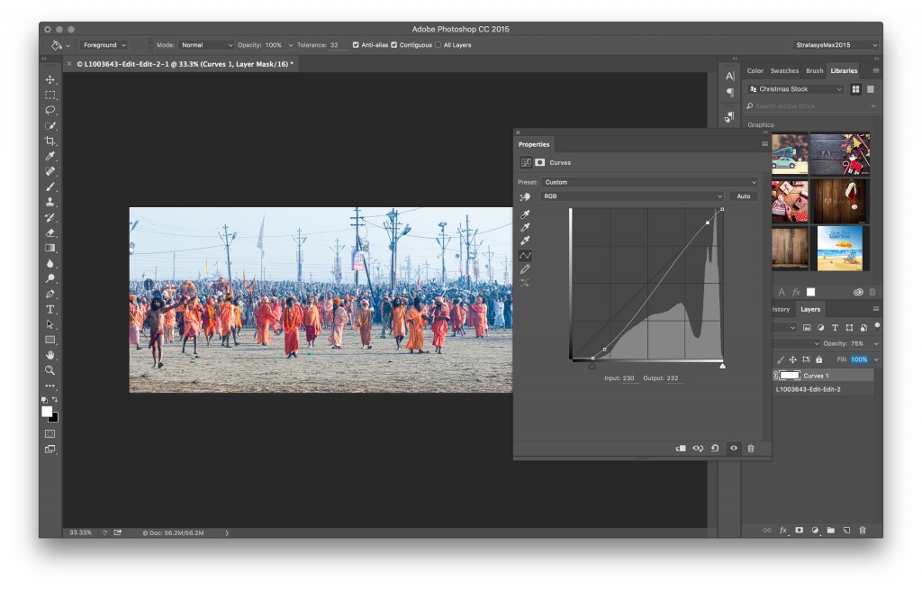Select the Lasso tool
922x591 pixels.
tap(50, 109)
